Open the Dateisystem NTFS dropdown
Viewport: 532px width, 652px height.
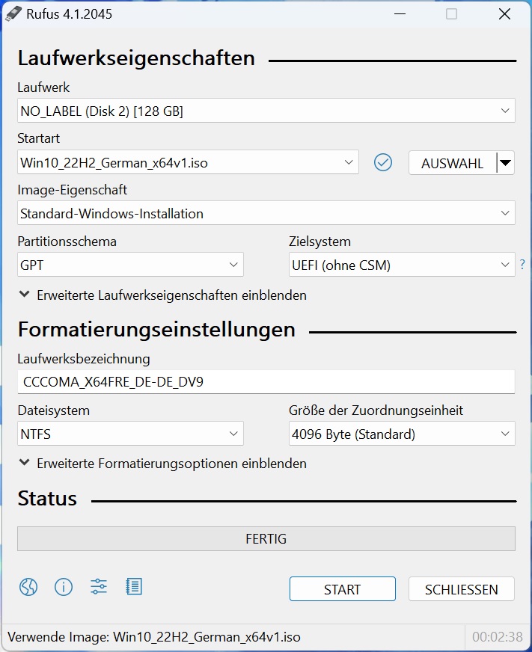(x=130, y=434)
